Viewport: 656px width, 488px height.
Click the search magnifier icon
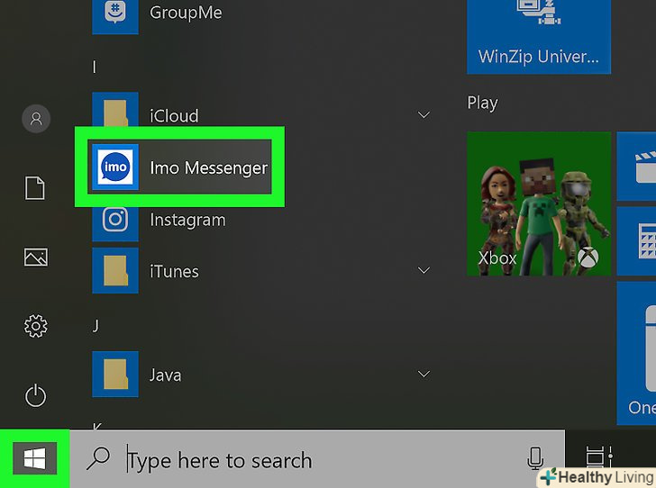tap(98, 459)
